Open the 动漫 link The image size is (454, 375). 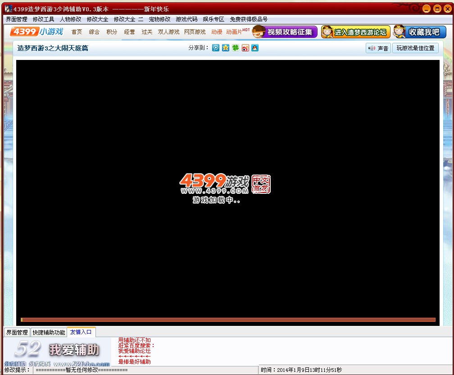pyautogui.click(x=217, y=32)
